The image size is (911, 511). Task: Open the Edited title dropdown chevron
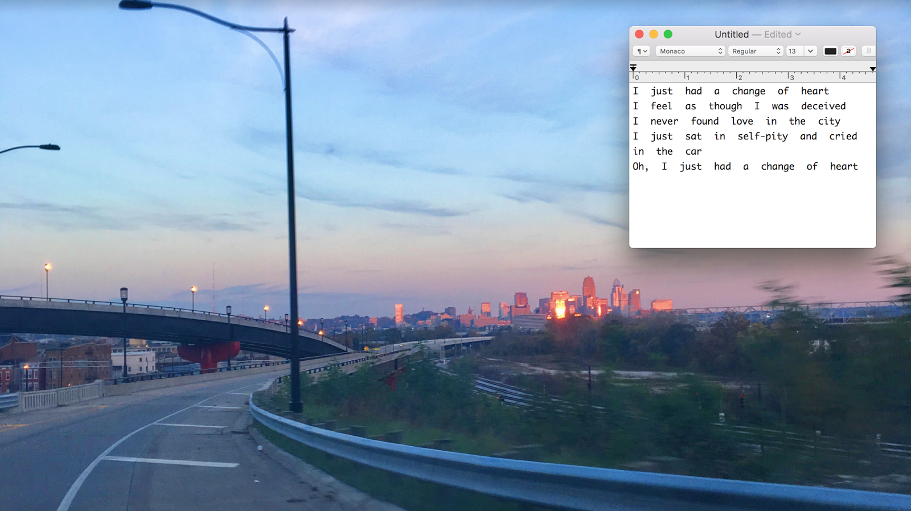(x=798, y=34)
